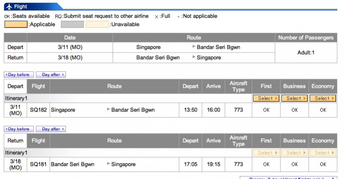
Task: Click Economy OK availability for SQ182
Action: tap(323, 110)
